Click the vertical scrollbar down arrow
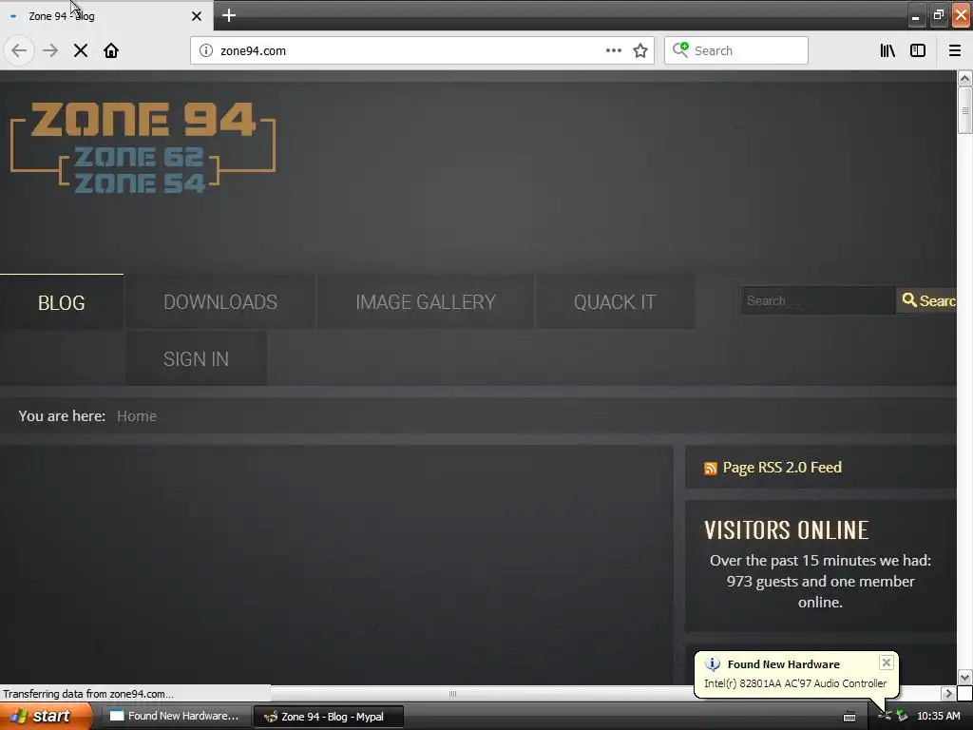 click(x=964, y=677)
